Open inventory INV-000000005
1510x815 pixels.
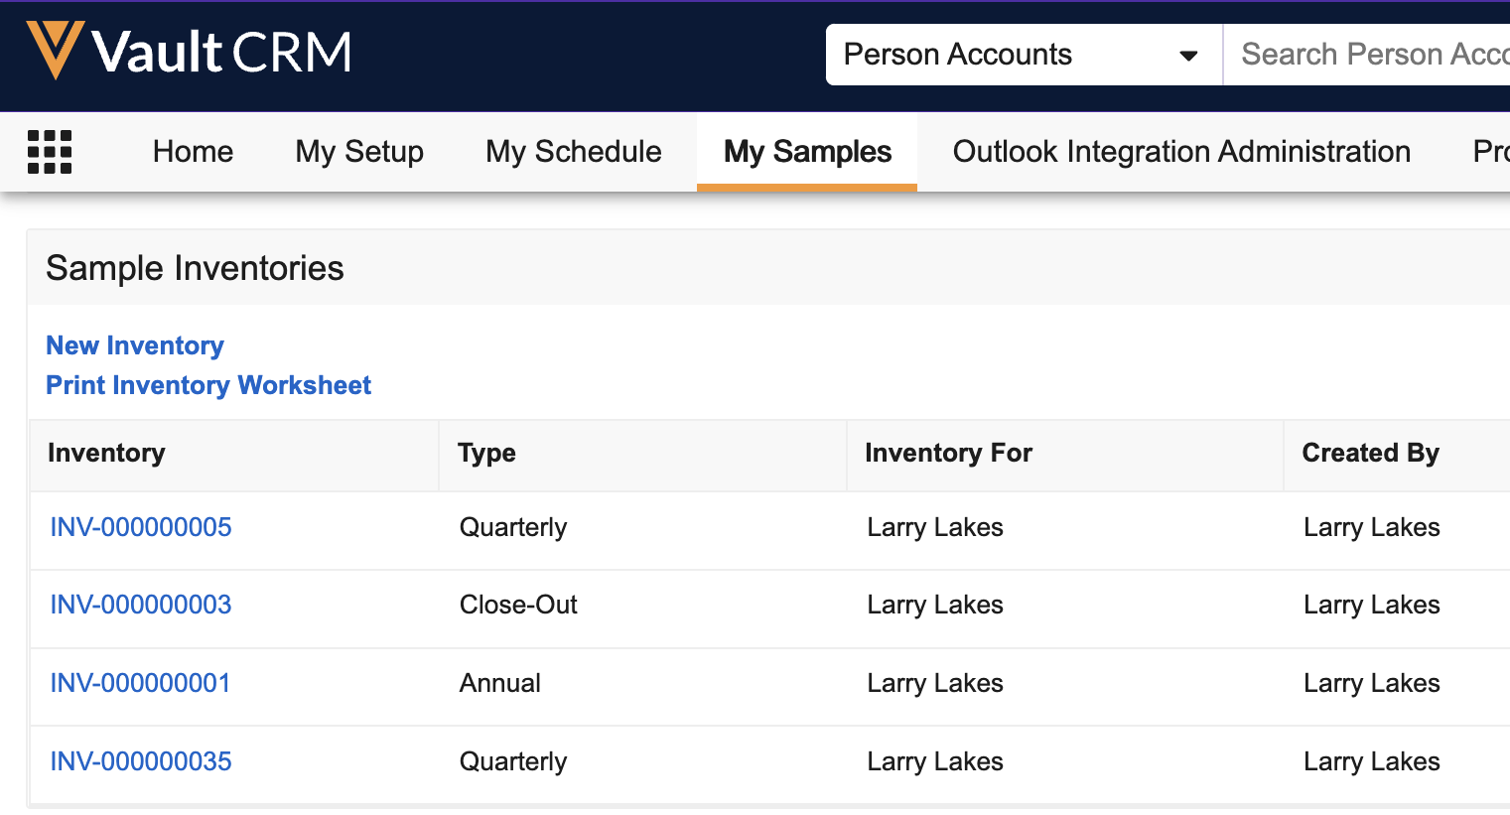click(x=141, y=527)
